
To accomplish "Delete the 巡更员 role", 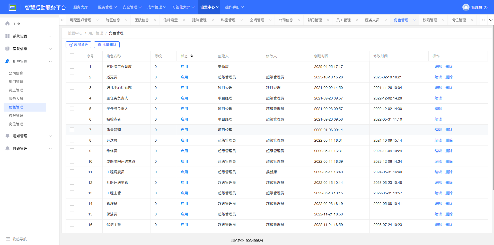I will tap(449, 77).
